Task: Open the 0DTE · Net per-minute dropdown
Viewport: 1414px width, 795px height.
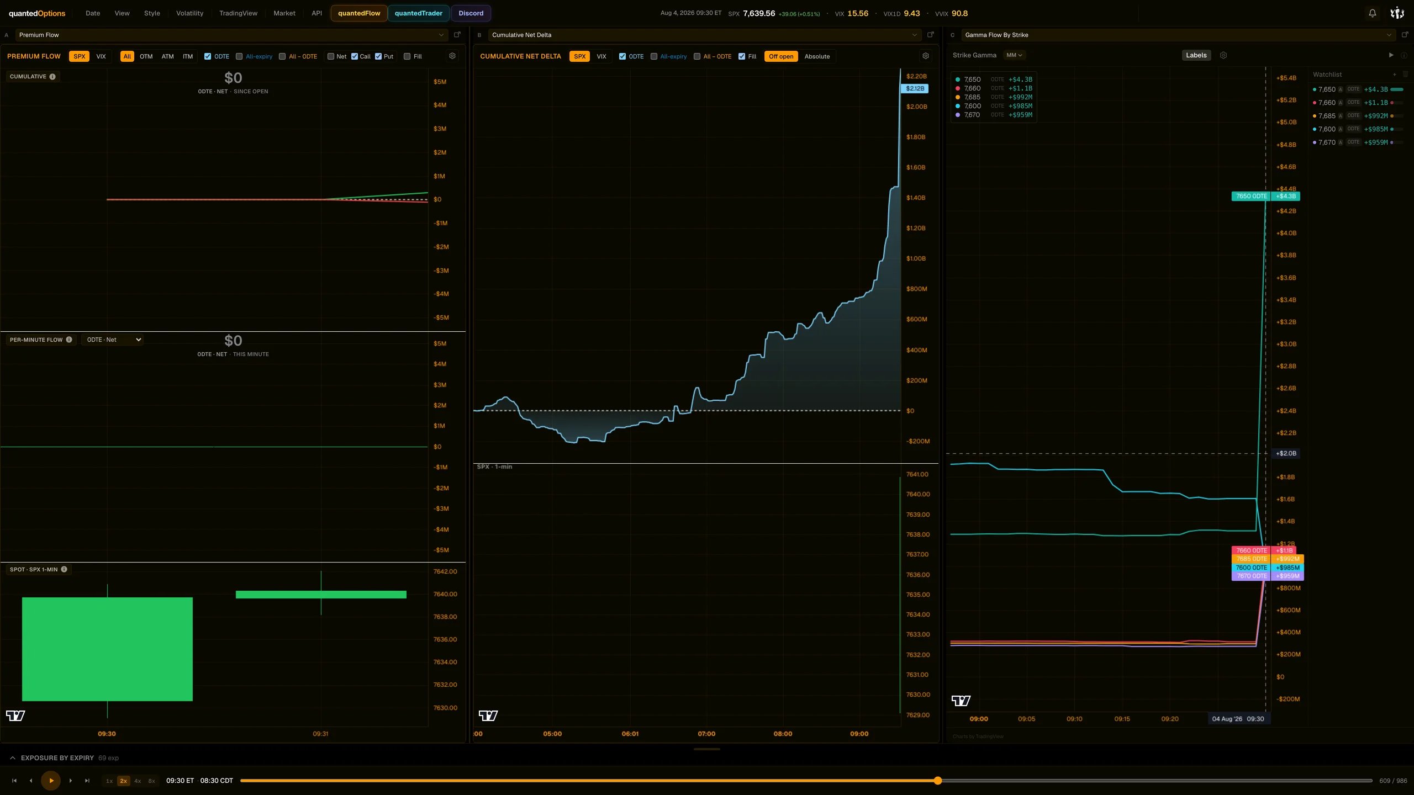Action: [x=112, y=340]
